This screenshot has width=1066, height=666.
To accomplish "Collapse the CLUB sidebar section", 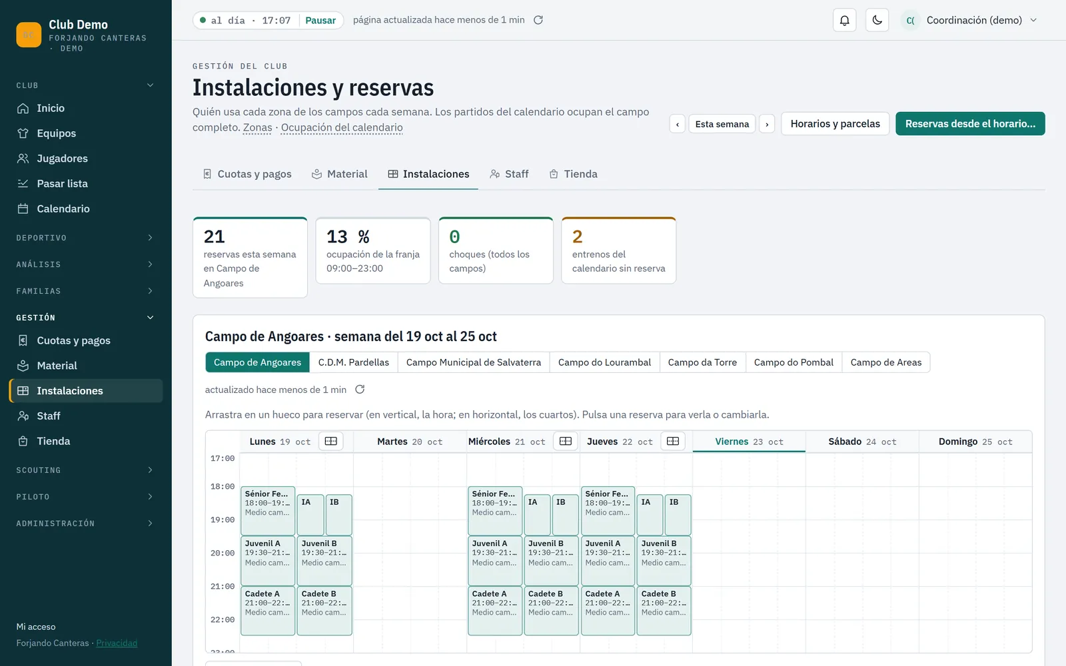I will click(85, 85).
